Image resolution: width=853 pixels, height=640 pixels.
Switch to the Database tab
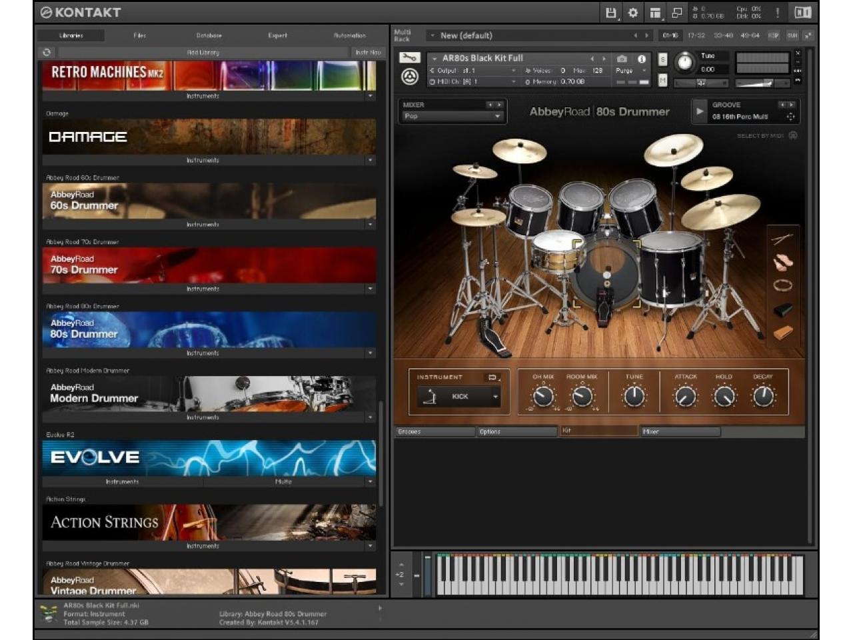209,35
